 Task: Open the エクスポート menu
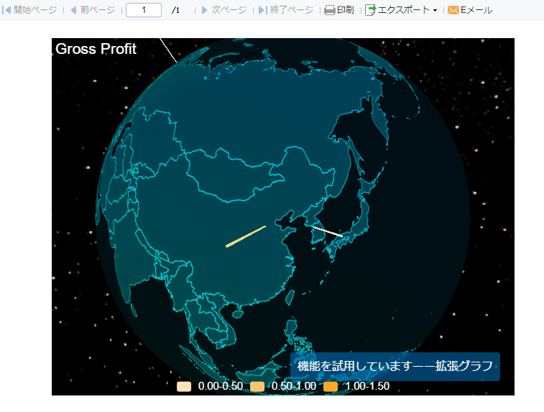[x=403, y=10]
